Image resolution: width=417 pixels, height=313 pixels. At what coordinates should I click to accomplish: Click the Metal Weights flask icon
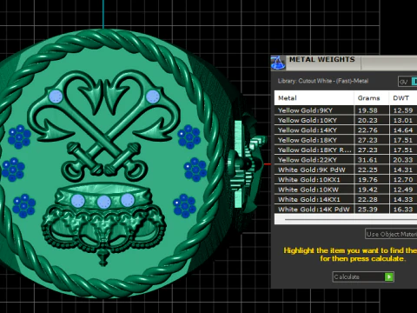tap(278, 63)
